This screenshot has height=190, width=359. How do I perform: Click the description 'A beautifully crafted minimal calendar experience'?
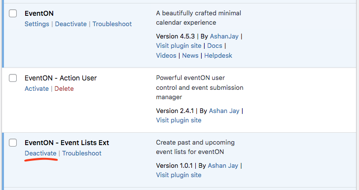click(199, 18)
